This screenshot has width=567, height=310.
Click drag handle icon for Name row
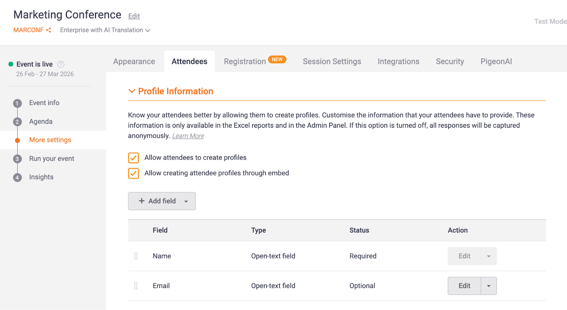[136, 256]
